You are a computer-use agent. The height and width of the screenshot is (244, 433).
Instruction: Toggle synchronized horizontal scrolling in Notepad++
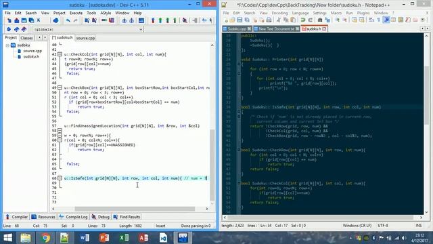tap(361, 20)
